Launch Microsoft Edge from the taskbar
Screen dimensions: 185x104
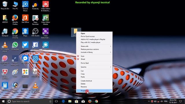coord(63,101)
